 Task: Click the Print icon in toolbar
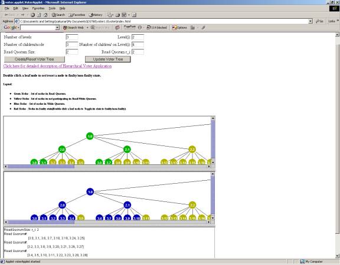point(117,15)
